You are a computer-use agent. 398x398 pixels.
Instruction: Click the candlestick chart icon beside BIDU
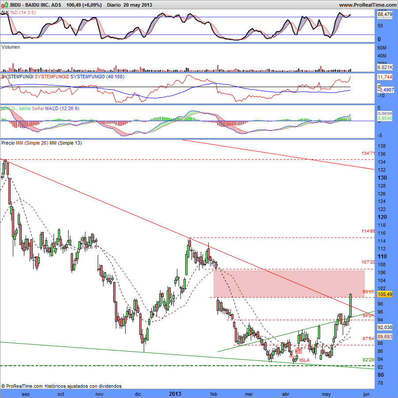click(5, 5)
